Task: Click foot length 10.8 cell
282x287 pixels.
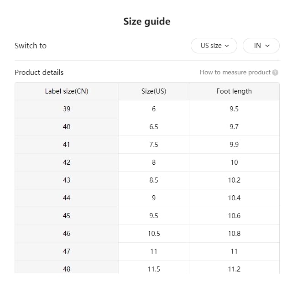Action: pyautogui.click(x=234, y=234)
